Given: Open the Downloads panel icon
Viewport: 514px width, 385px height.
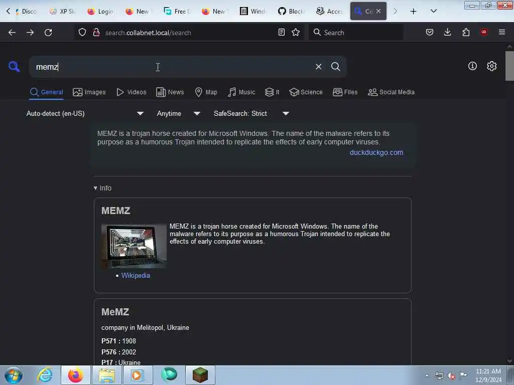Looking at the screenshot, I should click(447, 32).
